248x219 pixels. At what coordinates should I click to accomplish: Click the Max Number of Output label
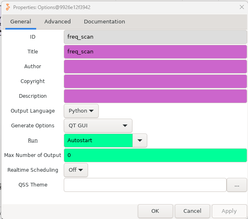click(32, 155)
